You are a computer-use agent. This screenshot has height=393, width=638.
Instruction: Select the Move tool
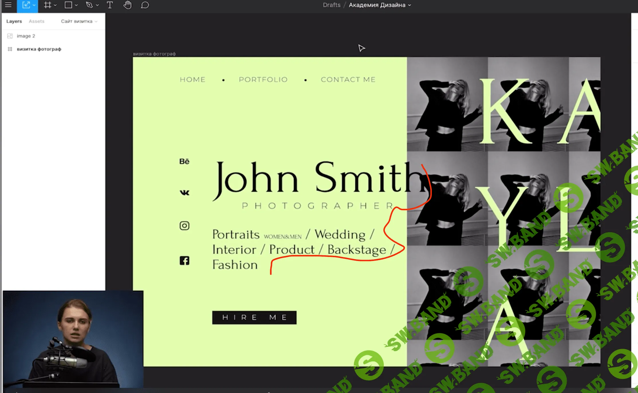coord(26,5)
